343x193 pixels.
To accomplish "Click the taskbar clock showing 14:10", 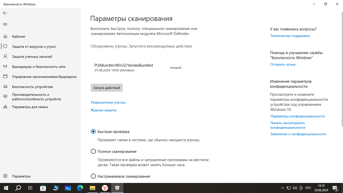I will click(x=321, y=188).
